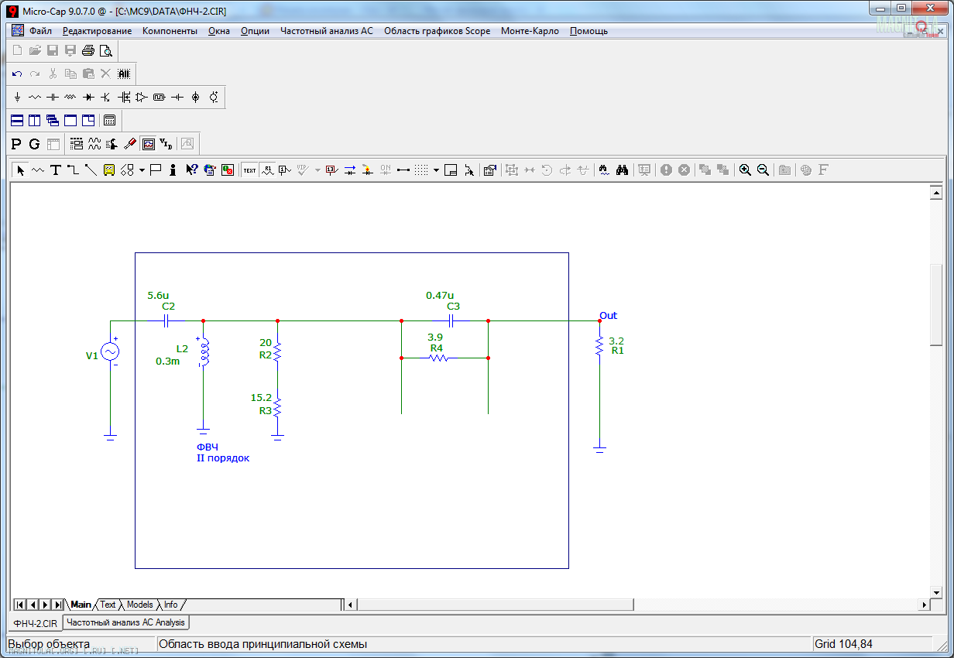The image size is (954, 658).
Task: Pick the Capacitor component icon
Action: point(53,98)
